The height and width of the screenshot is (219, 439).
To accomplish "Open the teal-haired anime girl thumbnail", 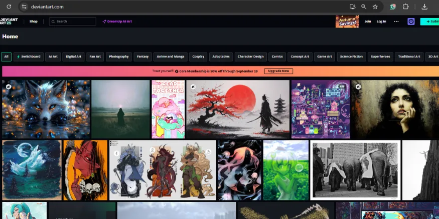I will click(25, 210).
